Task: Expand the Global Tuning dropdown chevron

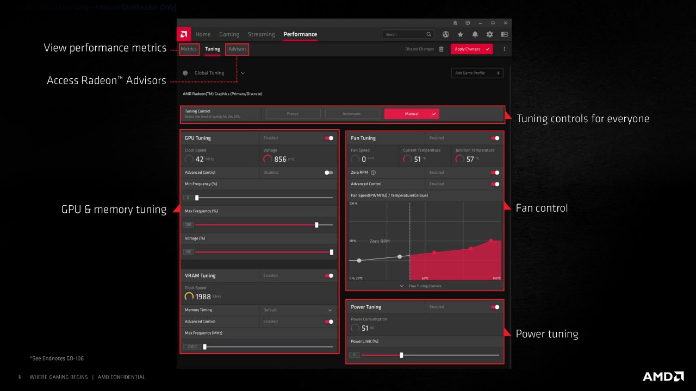Action: point(243,73)
